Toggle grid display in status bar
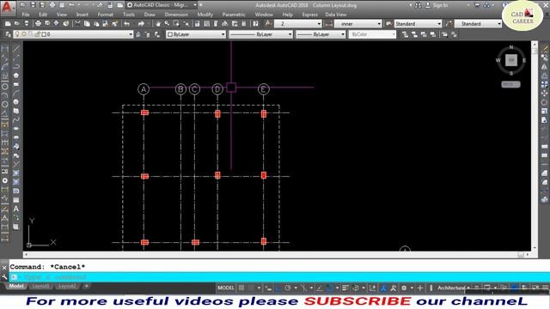This screenshot has height=309, width=550. coord(241,288)
